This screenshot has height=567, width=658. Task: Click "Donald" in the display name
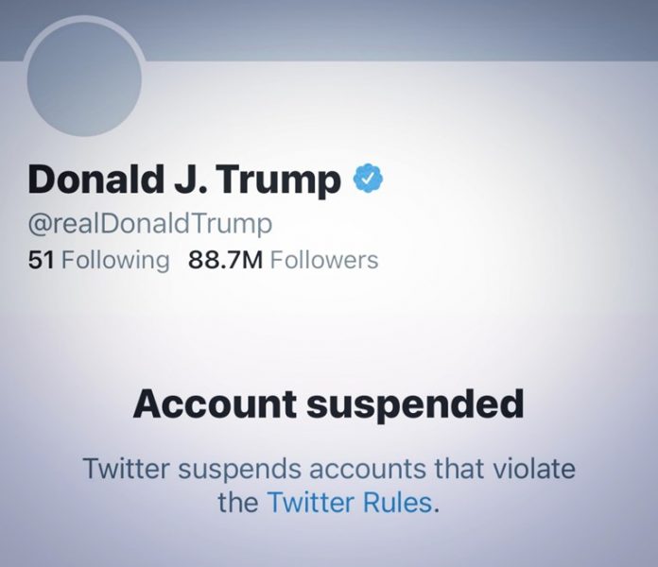tap(95, 180)
